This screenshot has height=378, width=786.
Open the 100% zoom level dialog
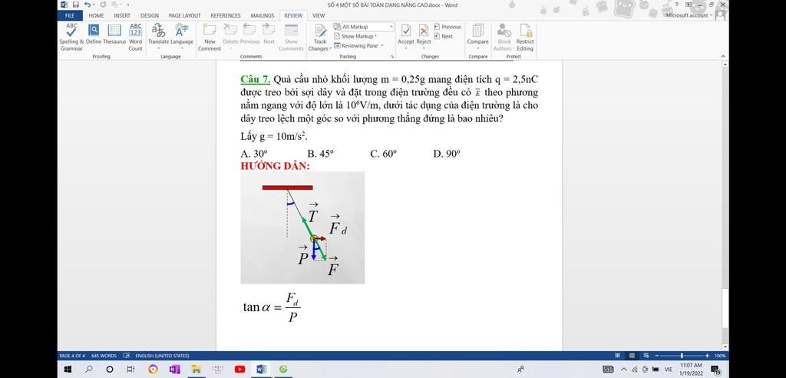720,356
